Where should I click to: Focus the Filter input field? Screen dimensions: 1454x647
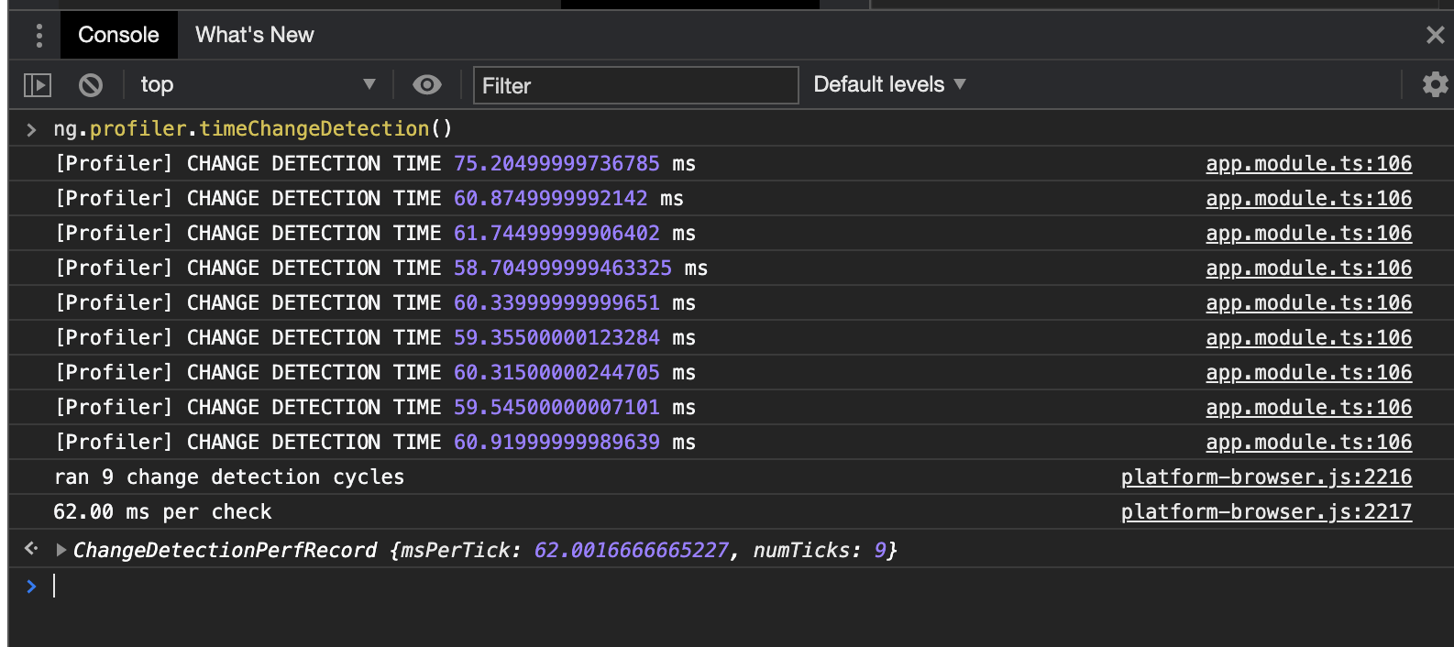point(635,85)
